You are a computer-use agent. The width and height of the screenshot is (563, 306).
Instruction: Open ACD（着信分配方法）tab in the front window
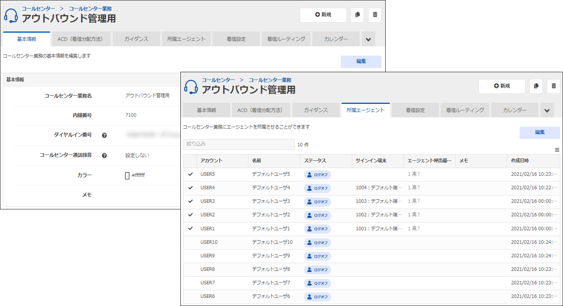(261, 110)
